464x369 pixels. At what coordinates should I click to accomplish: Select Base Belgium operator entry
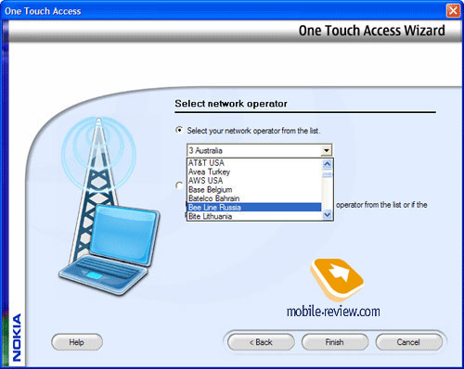tap(254, 189)
